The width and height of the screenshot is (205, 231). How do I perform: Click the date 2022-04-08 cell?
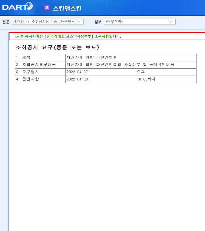(101, 80)
